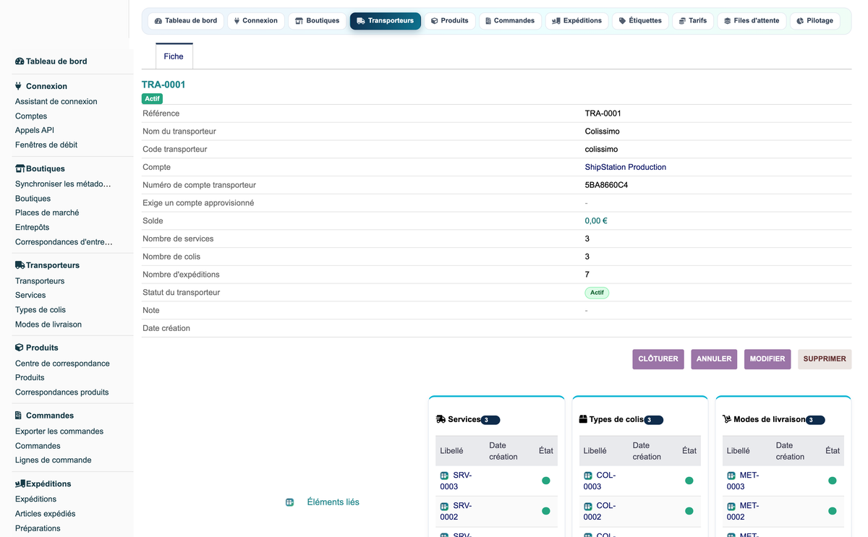Open Centre de correspondance in sidebar
868x537 pixels.
click(x=62, y=364)
